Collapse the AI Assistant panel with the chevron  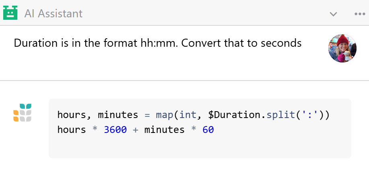tap(333, 14)
